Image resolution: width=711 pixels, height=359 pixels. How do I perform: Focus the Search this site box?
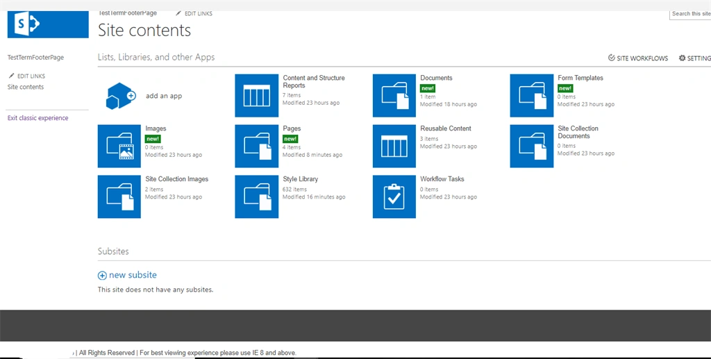tap(690, 14)
